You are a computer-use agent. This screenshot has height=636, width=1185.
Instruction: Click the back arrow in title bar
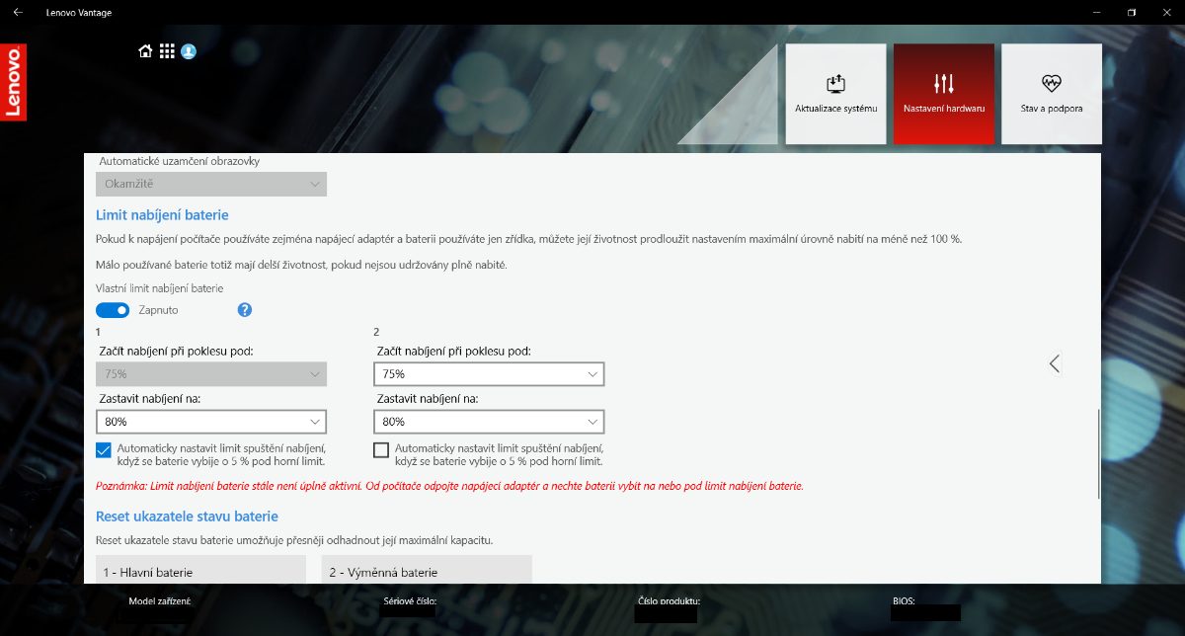[x=18, y=13]
